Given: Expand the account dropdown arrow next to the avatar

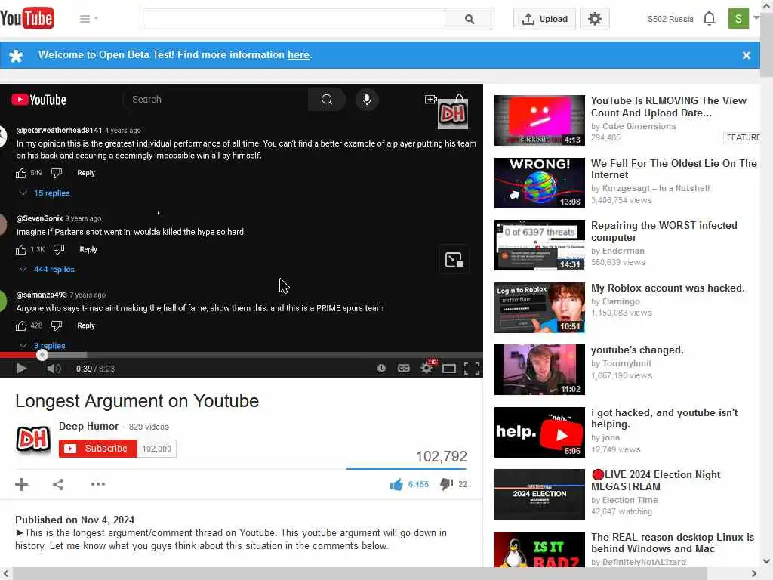Looking at the screenshot, I should (756, 18).
